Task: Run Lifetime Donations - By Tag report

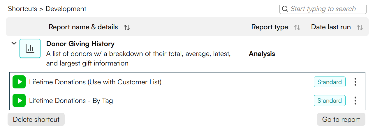Action: pyautogui.click(x=19, y=101)
